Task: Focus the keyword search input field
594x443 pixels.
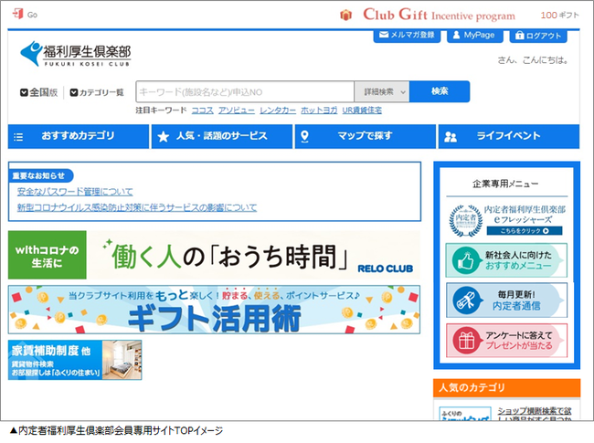Action: click(x=245, y=91)
